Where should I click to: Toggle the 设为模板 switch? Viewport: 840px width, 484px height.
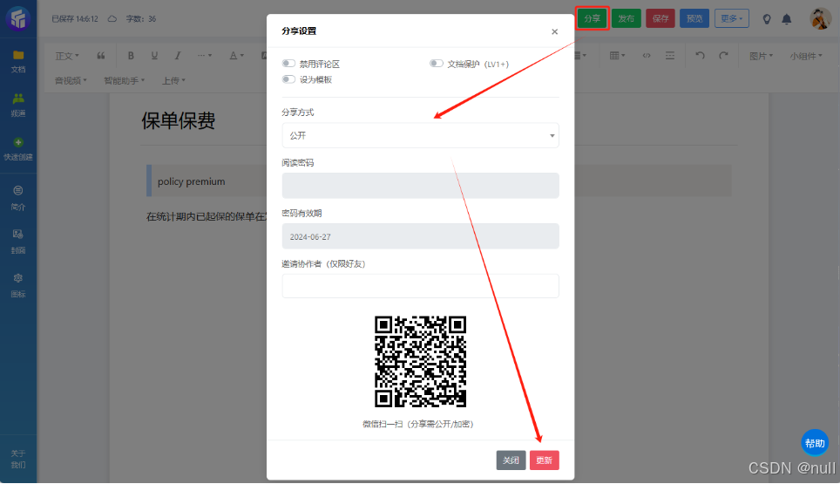click(288, 79)
